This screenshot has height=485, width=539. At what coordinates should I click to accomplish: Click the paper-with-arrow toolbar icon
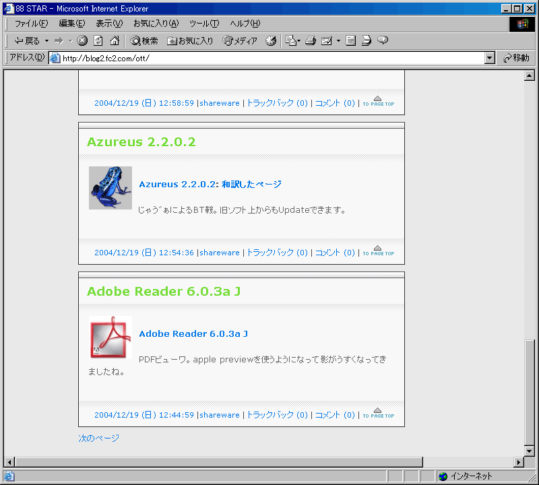point(367,41)
